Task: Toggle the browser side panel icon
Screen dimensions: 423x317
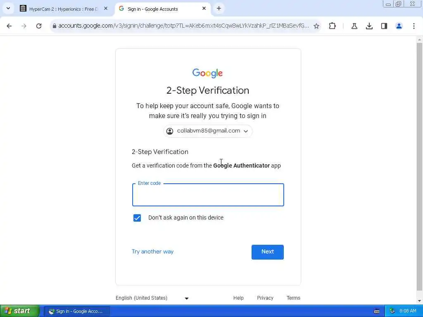Action: (384, 26)
